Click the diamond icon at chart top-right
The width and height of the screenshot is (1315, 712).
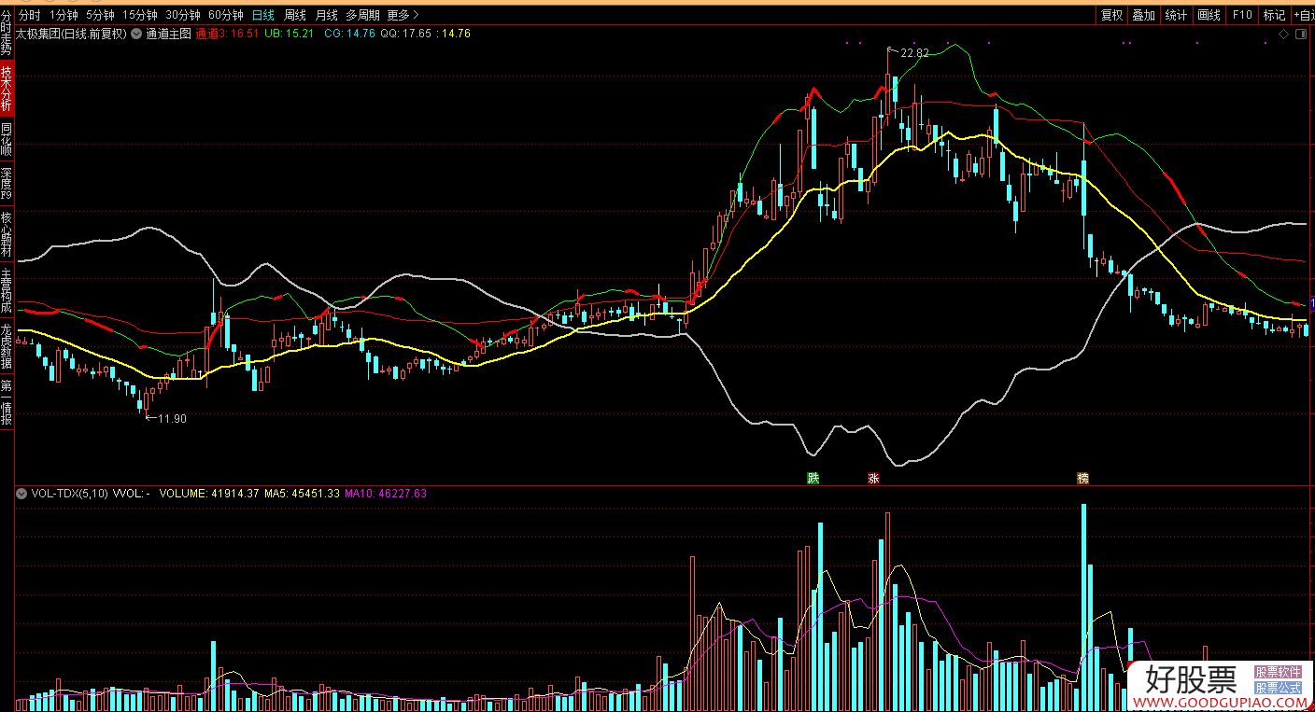[x=1284, y=34]
